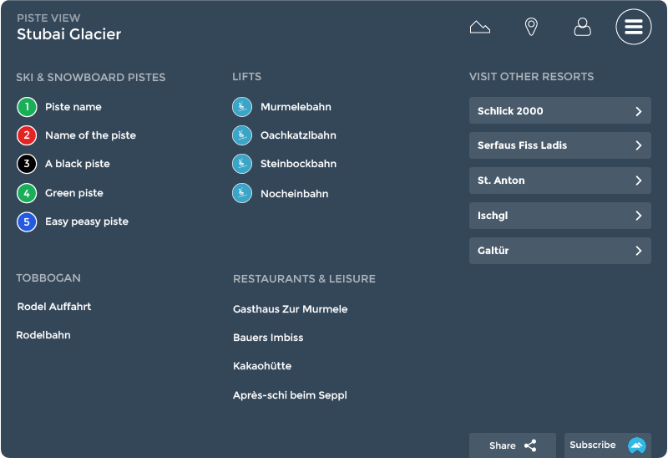Expand Serfaus Fiss Ladis chevron arrow
668x458 pixels.
(638, 145)
